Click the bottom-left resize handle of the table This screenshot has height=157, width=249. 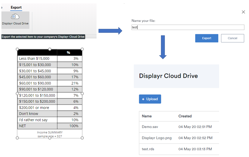[17, 138]
